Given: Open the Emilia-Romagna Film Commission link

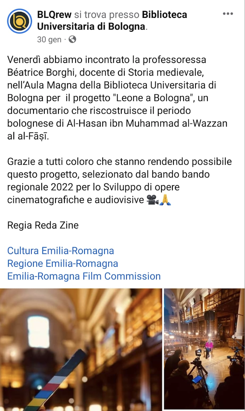Looking at the screenshot, I should (x=84, y=276).
